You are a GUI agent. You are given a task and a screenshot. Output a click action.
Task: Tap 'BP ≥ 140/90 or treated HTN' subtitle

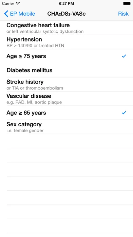(35, 46)
